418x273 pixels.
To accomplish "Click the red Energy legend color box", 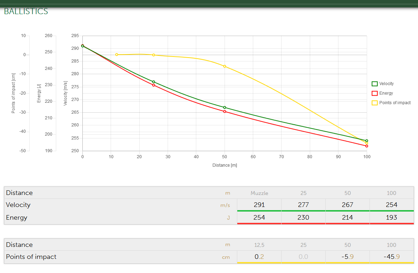I will click(x=375, y=93).
